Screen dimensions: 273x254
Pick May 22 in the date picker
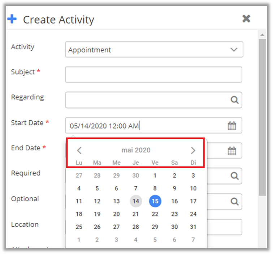pyautogui.click(x=155, y=214)
